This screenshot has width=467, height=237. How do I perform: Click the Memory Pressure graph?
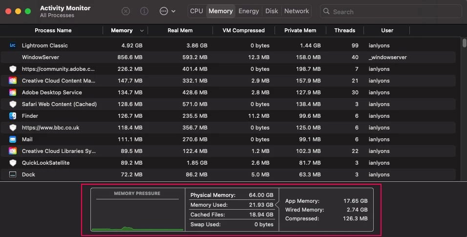[138, 210]
